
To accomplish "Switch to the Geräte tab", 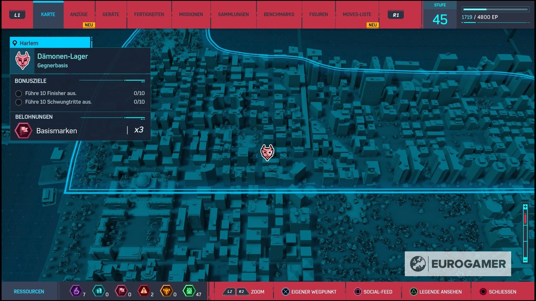I will (x=111, y=14).
